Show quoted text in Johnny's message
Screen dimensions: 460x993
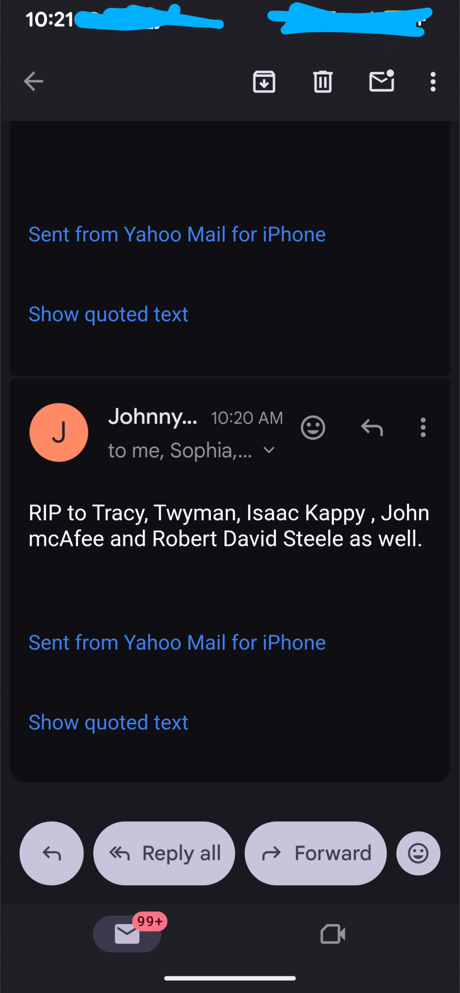coord(108,722)
